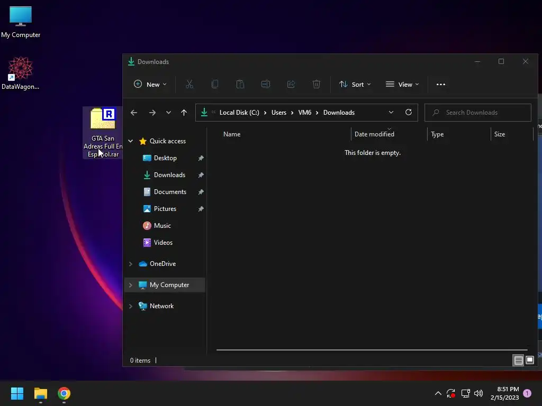This screenshot has width=542, height=406.
Task: Open the Sort dropdown
Action: (355, 84)
